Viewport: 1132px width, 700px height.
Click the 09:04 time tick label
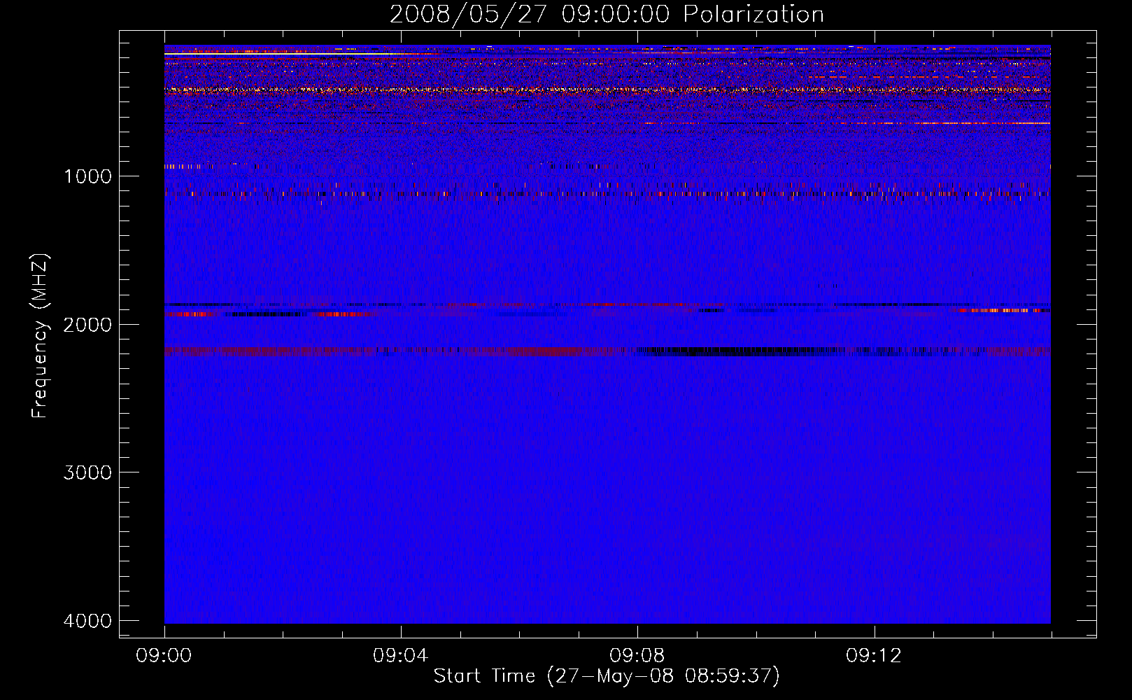tap(401, 656)
